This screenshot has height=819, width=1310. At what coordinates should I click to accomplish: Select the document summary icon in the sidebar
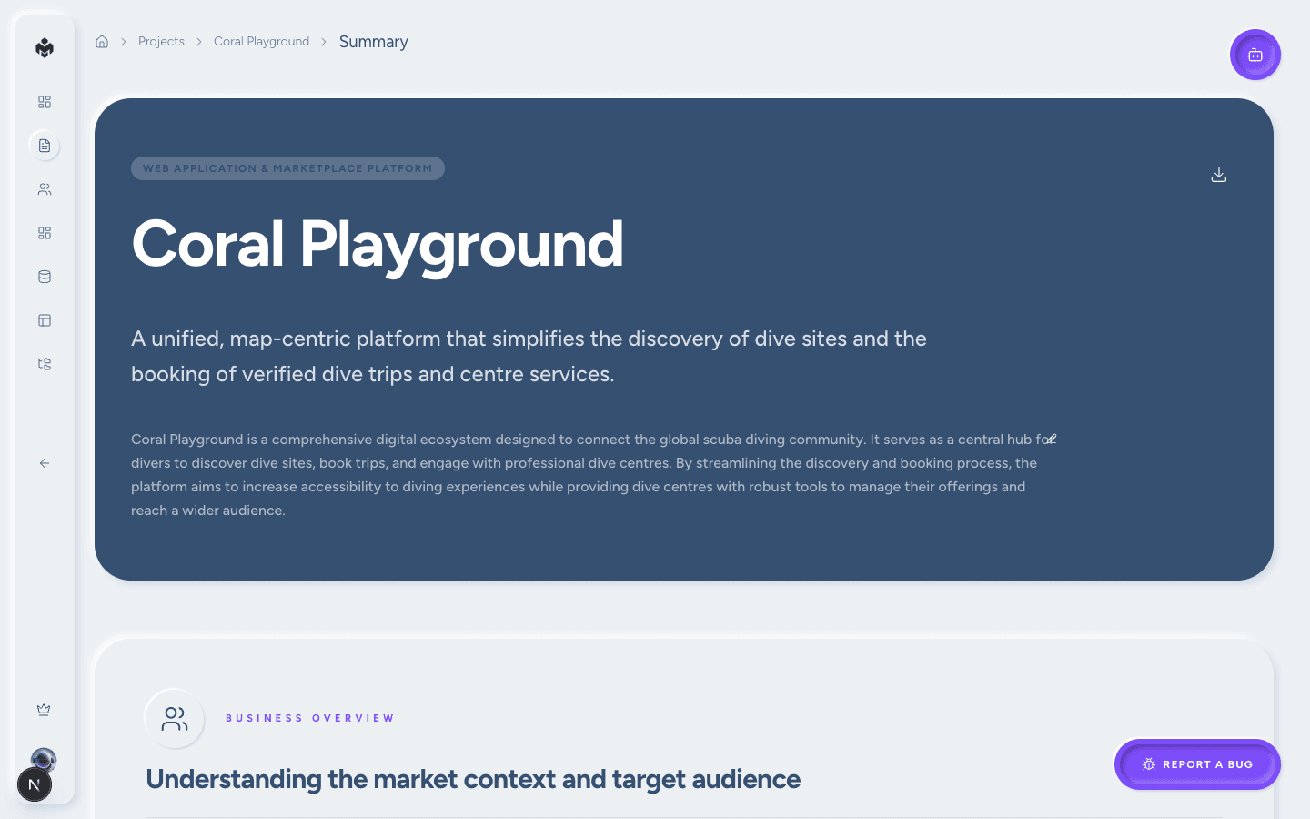click(x=45, y=146)
